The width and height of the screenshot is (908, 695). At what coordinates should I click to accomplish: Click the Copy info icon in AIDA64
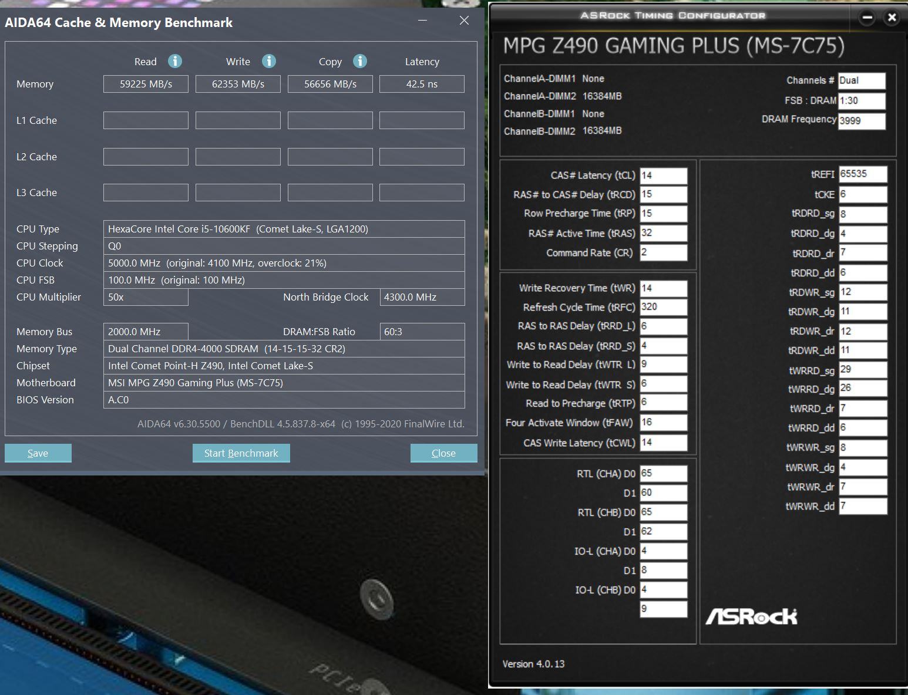(x=360, y=61)
